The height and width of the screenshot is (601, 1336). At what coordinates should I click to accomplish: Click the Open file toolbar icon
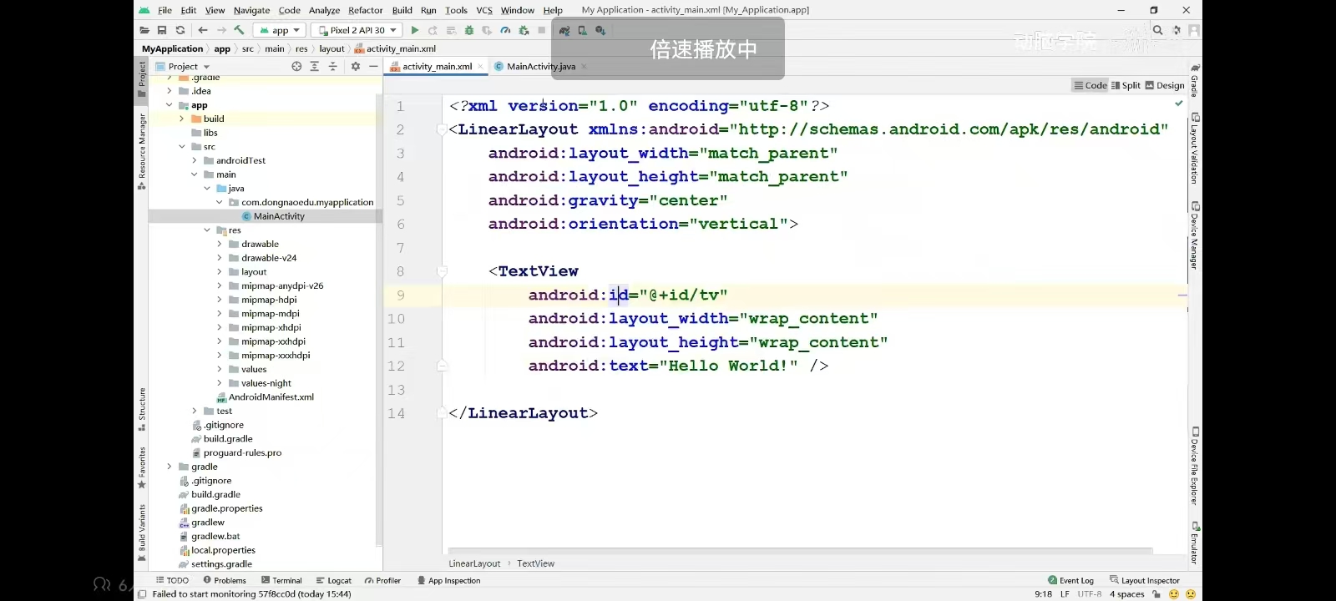pyautogui.click(x=144, y=30)
